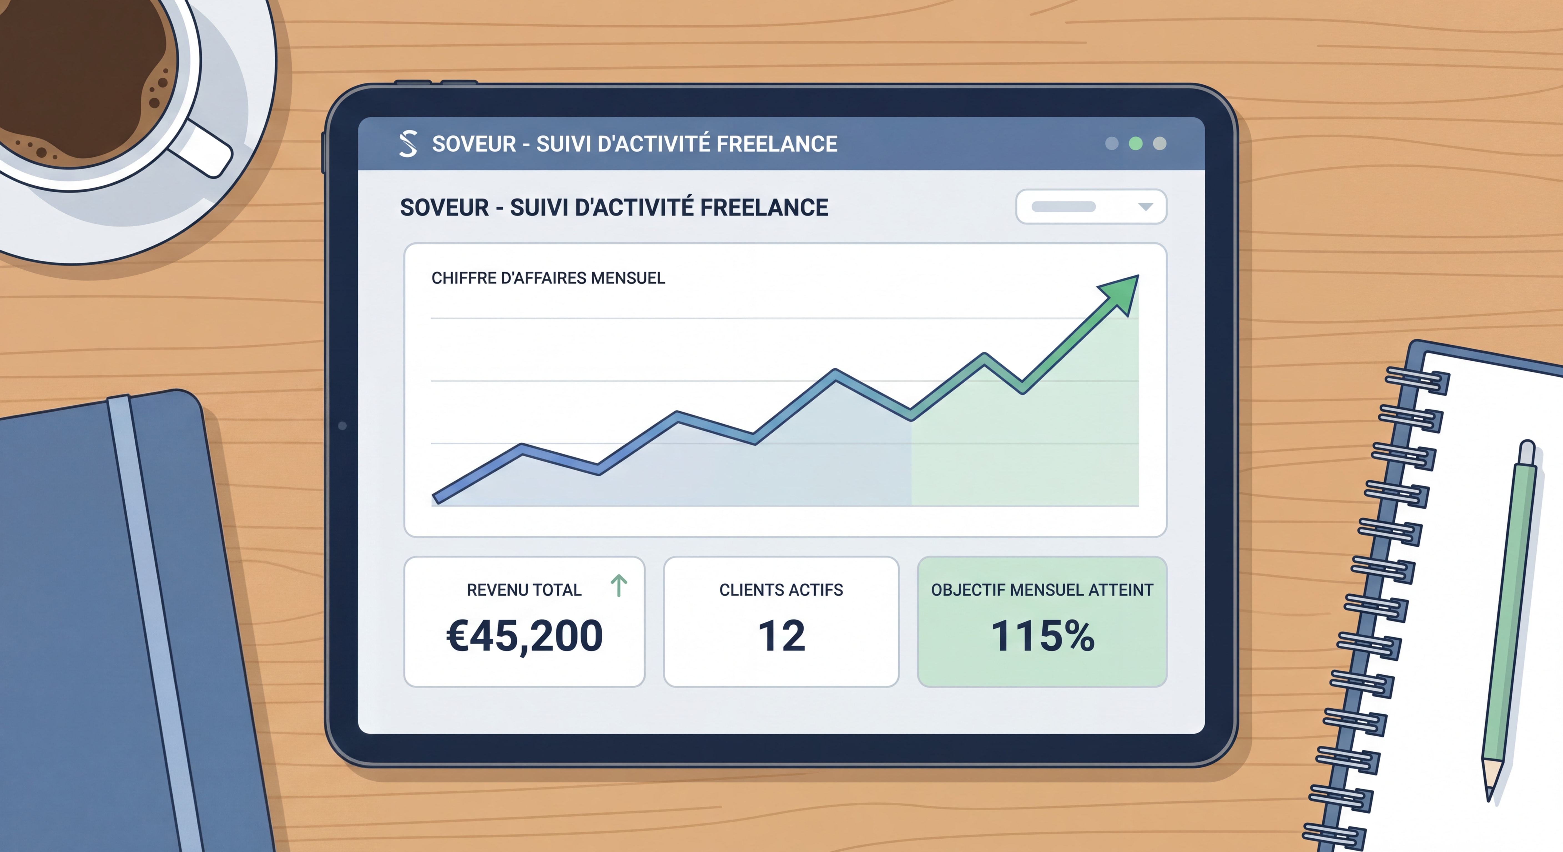The width and height of the screenshot is (1563, 852).
Task: Click the green status dot in the title bar
Action: (1135, 143)
